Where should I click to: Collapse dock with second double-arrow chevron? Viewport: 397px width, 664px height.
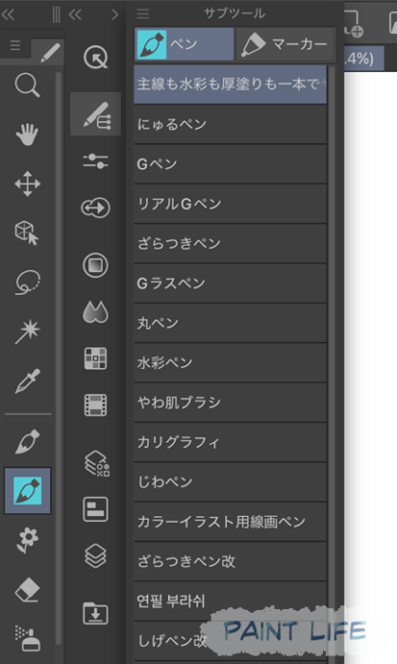[75, 15]
